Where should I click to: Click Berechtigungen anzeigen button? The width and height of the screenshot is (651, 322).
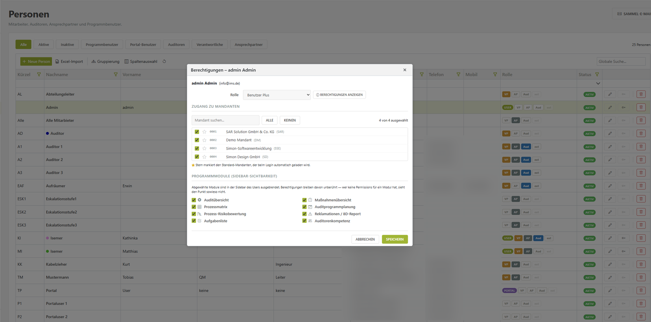pyautogui.click(x=339, y=95)
